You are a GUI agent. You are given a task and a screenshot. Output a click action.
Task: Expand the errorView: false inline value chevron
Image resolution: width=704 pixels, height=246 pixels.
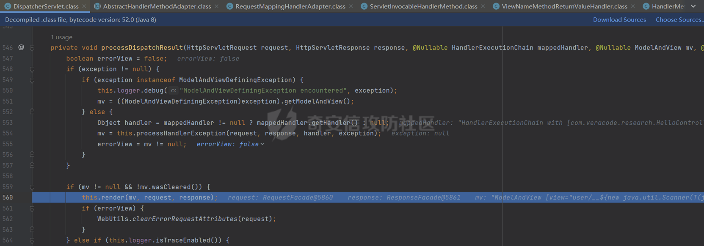coord(262,144)
